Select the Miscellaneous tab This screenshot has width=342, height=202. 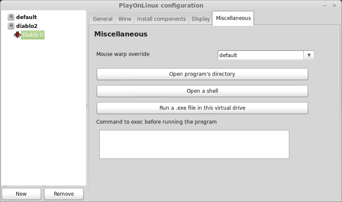233,19
